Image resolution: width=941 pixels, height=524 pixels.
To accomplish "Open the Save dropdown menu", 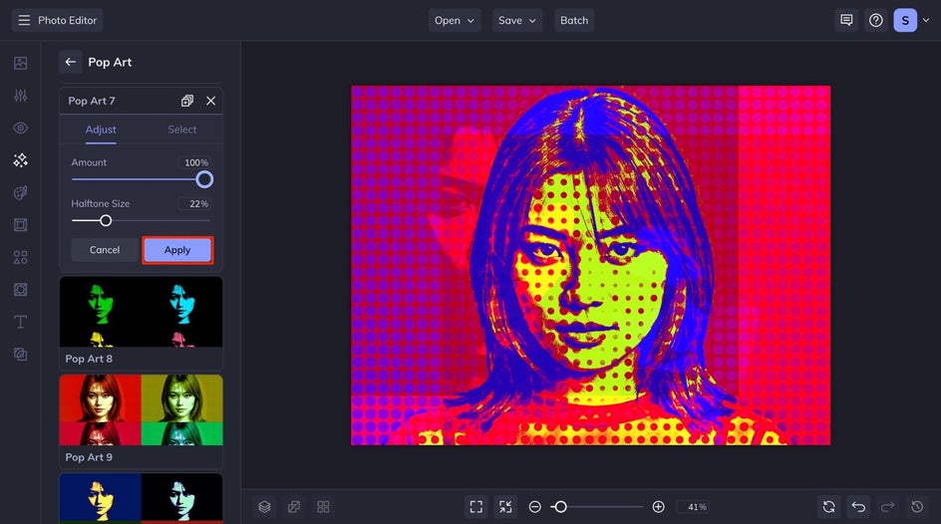I will [517, 20].
